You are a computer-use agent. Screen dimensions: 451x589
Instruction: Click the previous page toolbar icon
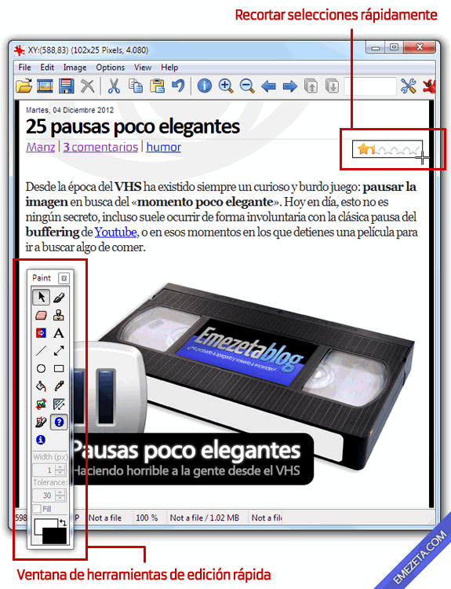tap(311, 86)
